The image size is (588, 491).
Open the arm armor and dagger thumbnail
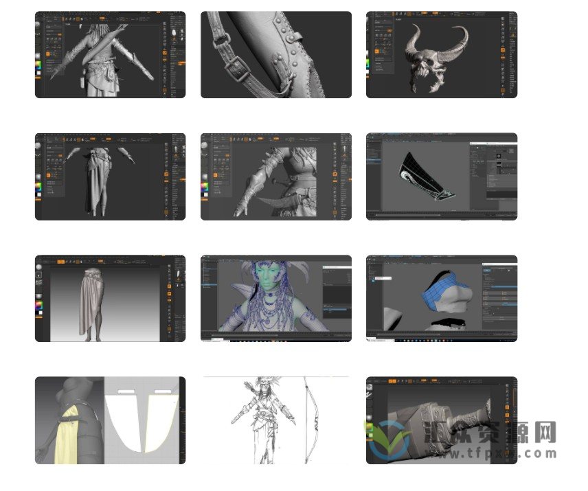click(x=275, y=176)
